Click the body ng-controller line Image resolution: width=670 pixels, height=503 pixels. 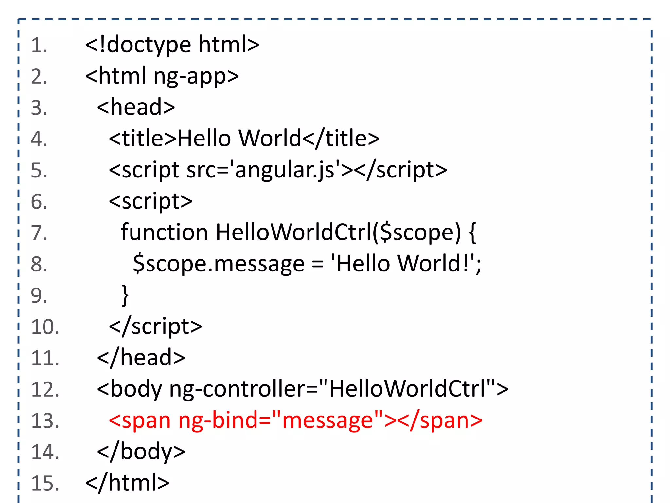pyautogui.click(x=303, y=389)
